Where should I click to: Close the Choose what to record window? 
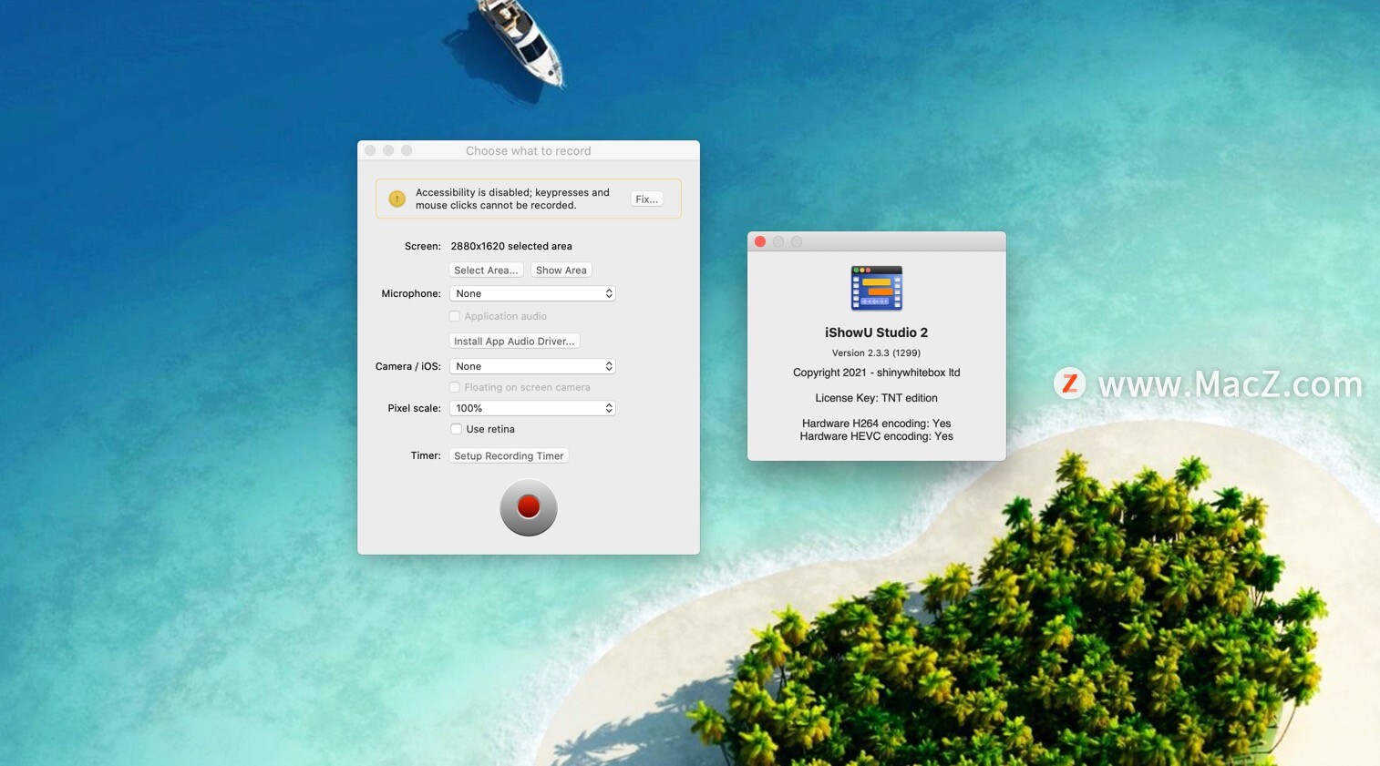click(x=370, y=150)
